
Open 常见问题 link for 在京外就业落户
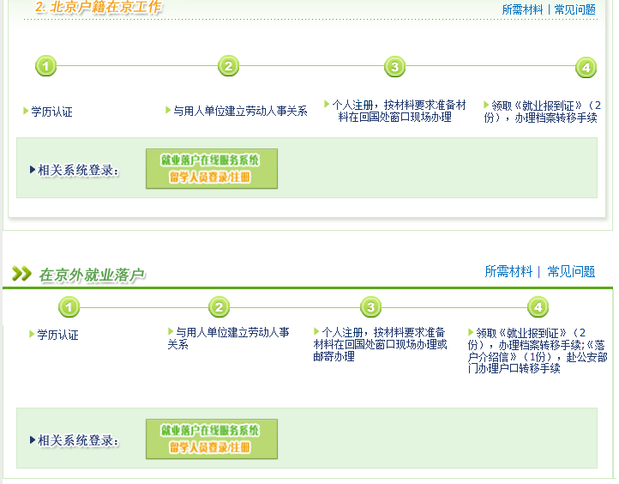click(x=571, y=271)
